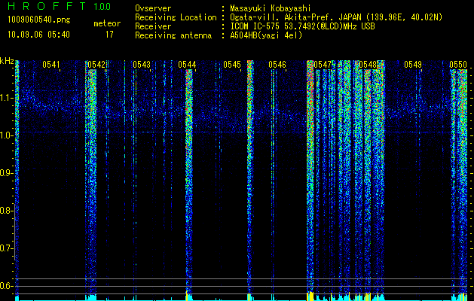
Task: Click the Ogata-vill. Akita-Pref. JAPAN location value
Action: [336, 17]
